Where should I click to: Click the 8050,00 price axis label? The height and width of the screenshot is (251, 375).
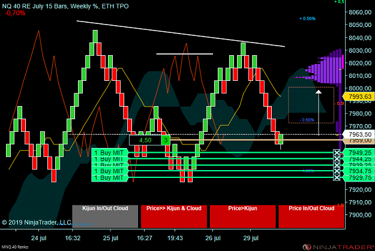pos(360,25)
